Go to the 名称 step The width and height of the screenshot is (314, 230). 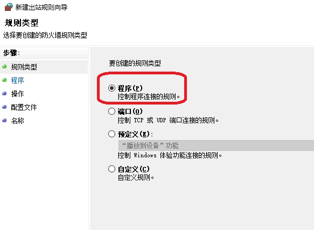click(x=17, y=121)
